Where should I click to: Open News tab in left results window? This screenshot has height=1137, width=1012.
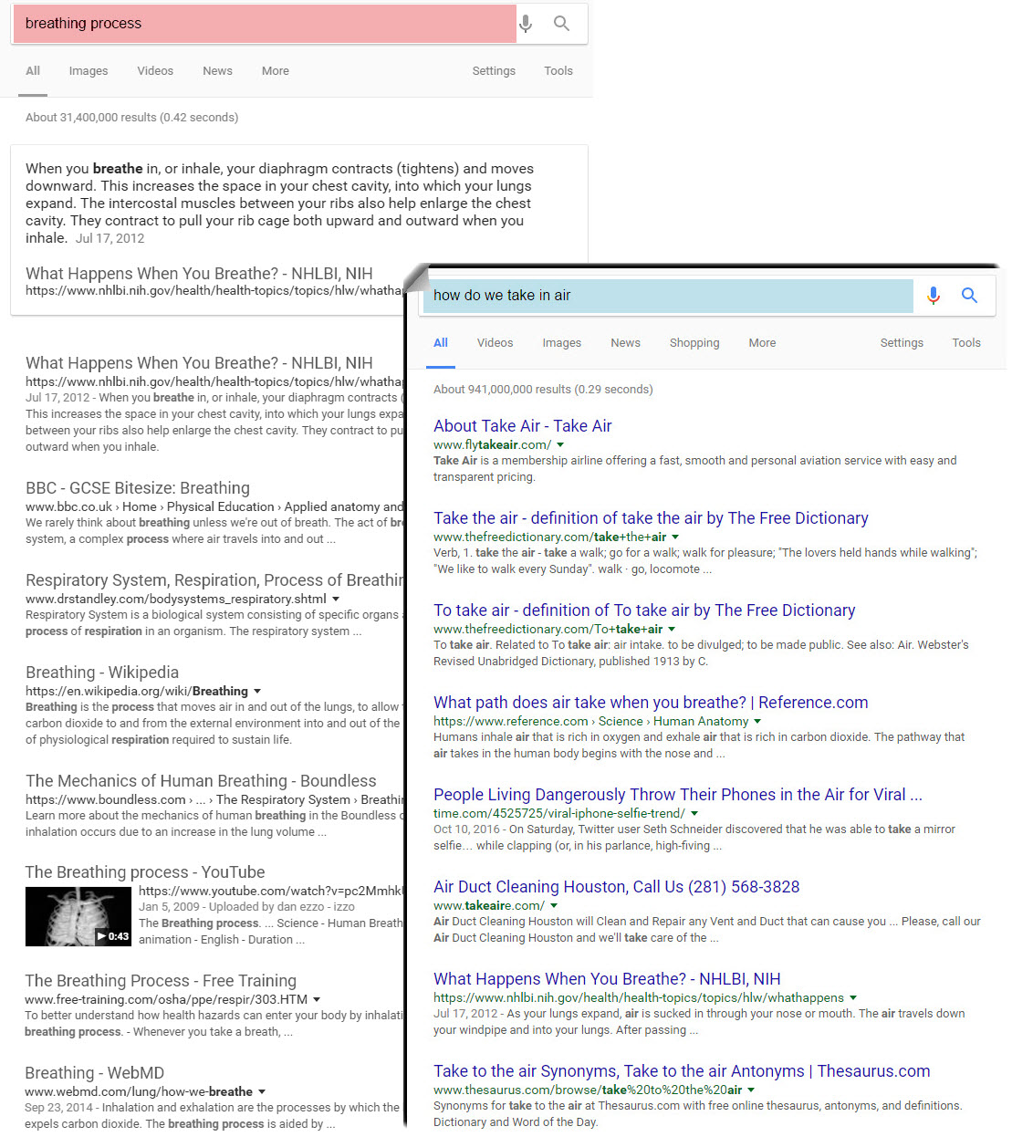point(217,71)
